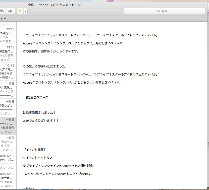The height and width of the screenshot is (190, 209).
Task: Click the ＜イベントタイトル＞ line
Action: pos(38,158)
